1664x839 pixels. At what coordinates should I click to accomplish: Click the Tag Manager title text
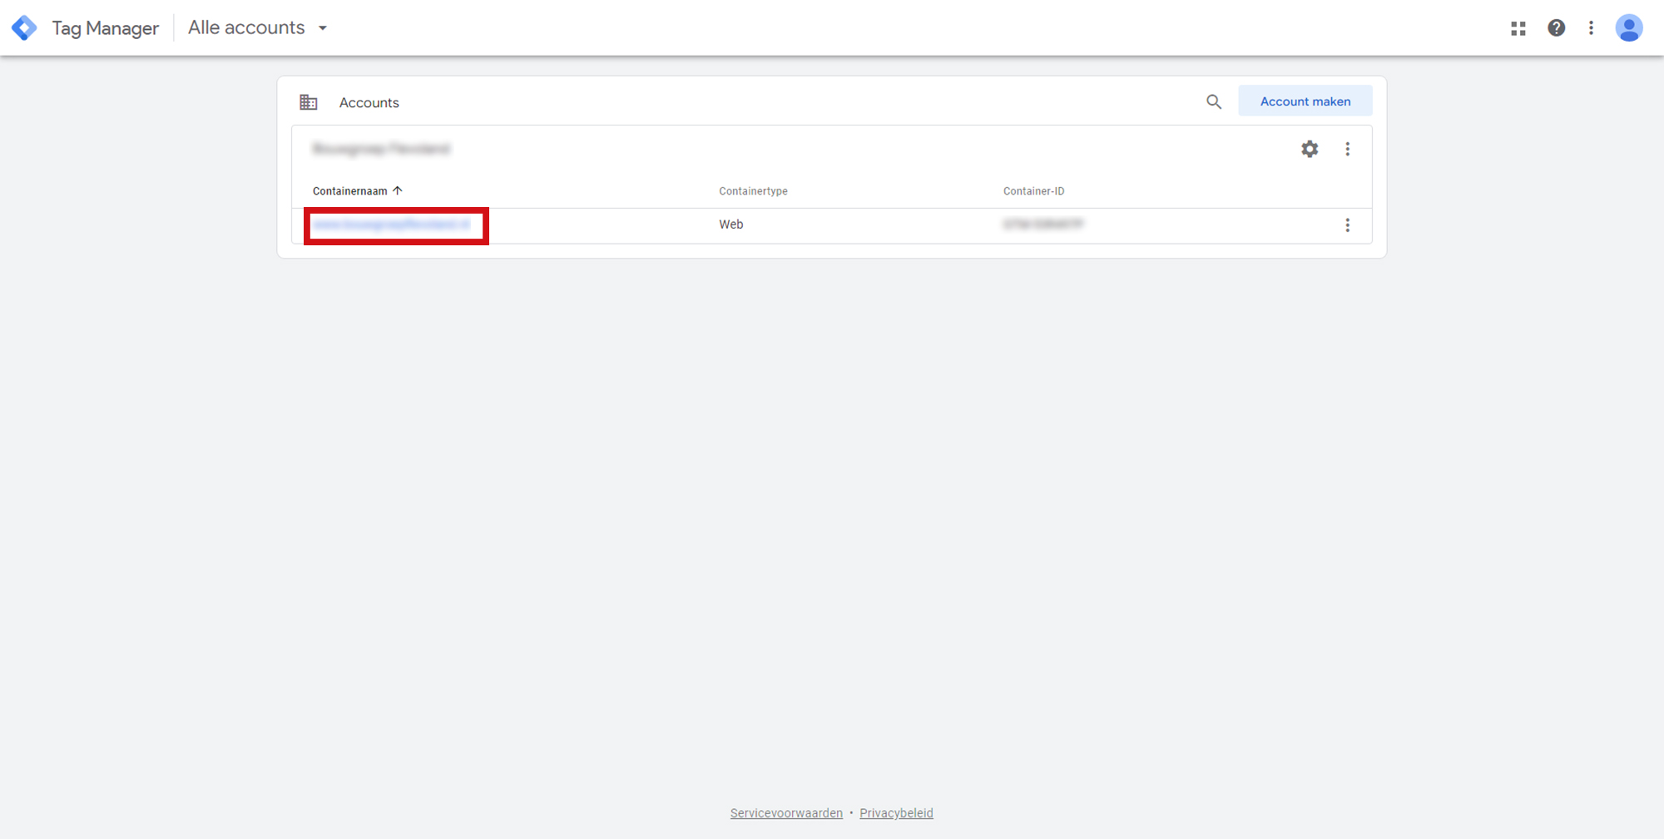point(105,28)
